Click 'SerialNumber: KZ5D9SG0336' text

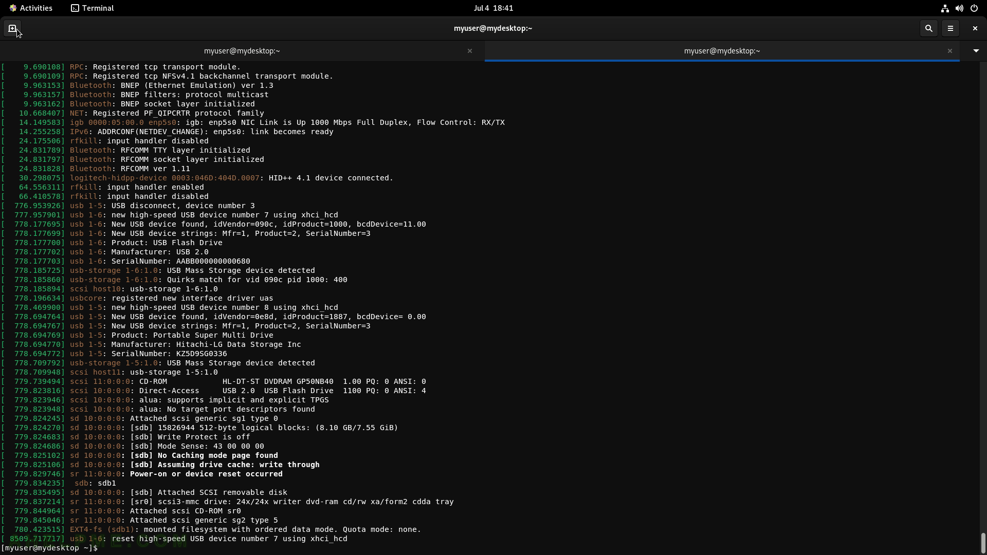point(169,354)
